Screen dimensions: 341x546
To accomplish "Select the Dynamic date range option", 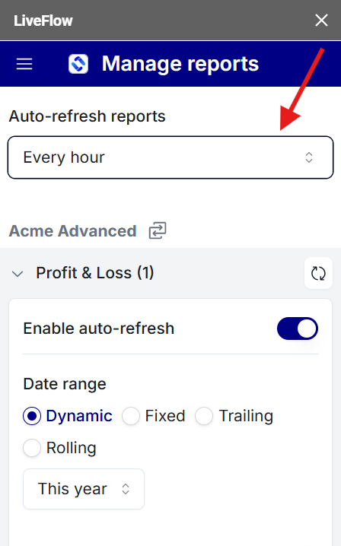I will click(x=32, y=416).
